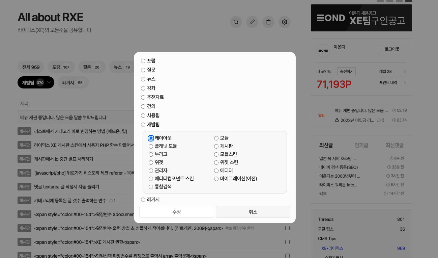Tick checkbox for XE 게시판 권한 post
The height and width of the screenshot is (258, 438).
coord(288,242)
